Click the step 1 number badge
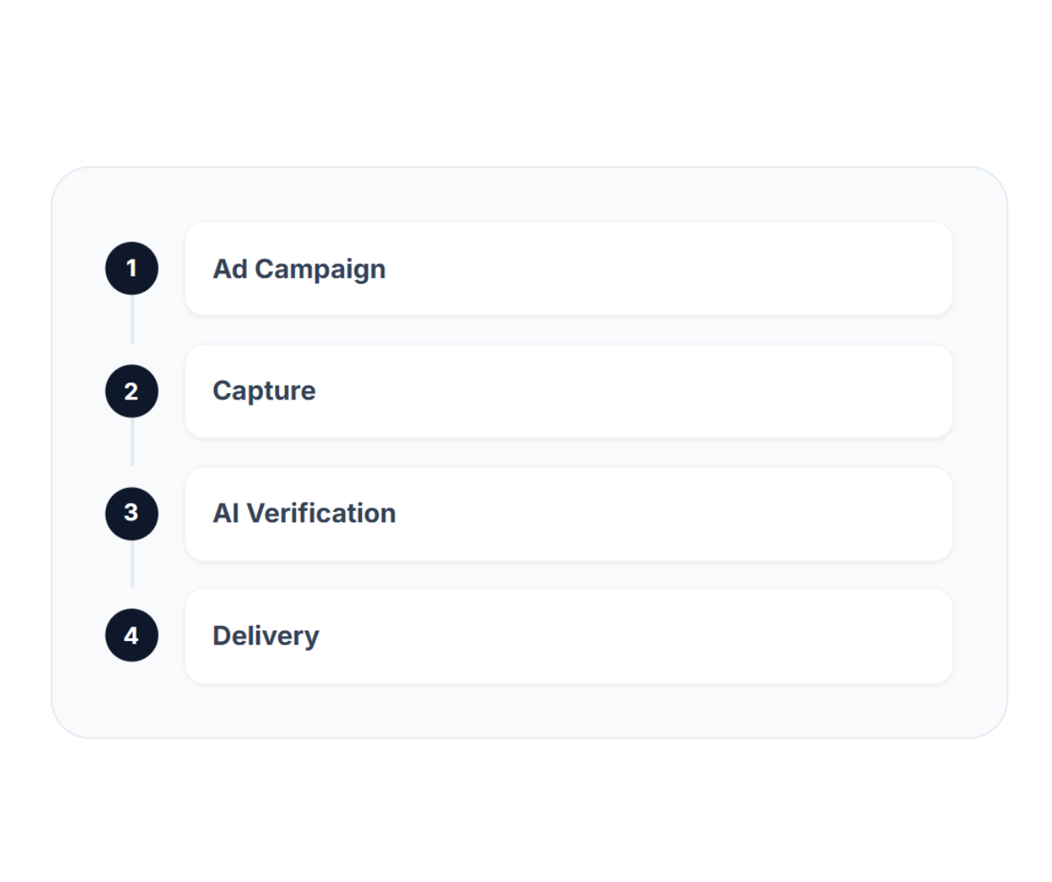Image resolution: width=1052 pixels, height=882 pixels. point(132,269)
